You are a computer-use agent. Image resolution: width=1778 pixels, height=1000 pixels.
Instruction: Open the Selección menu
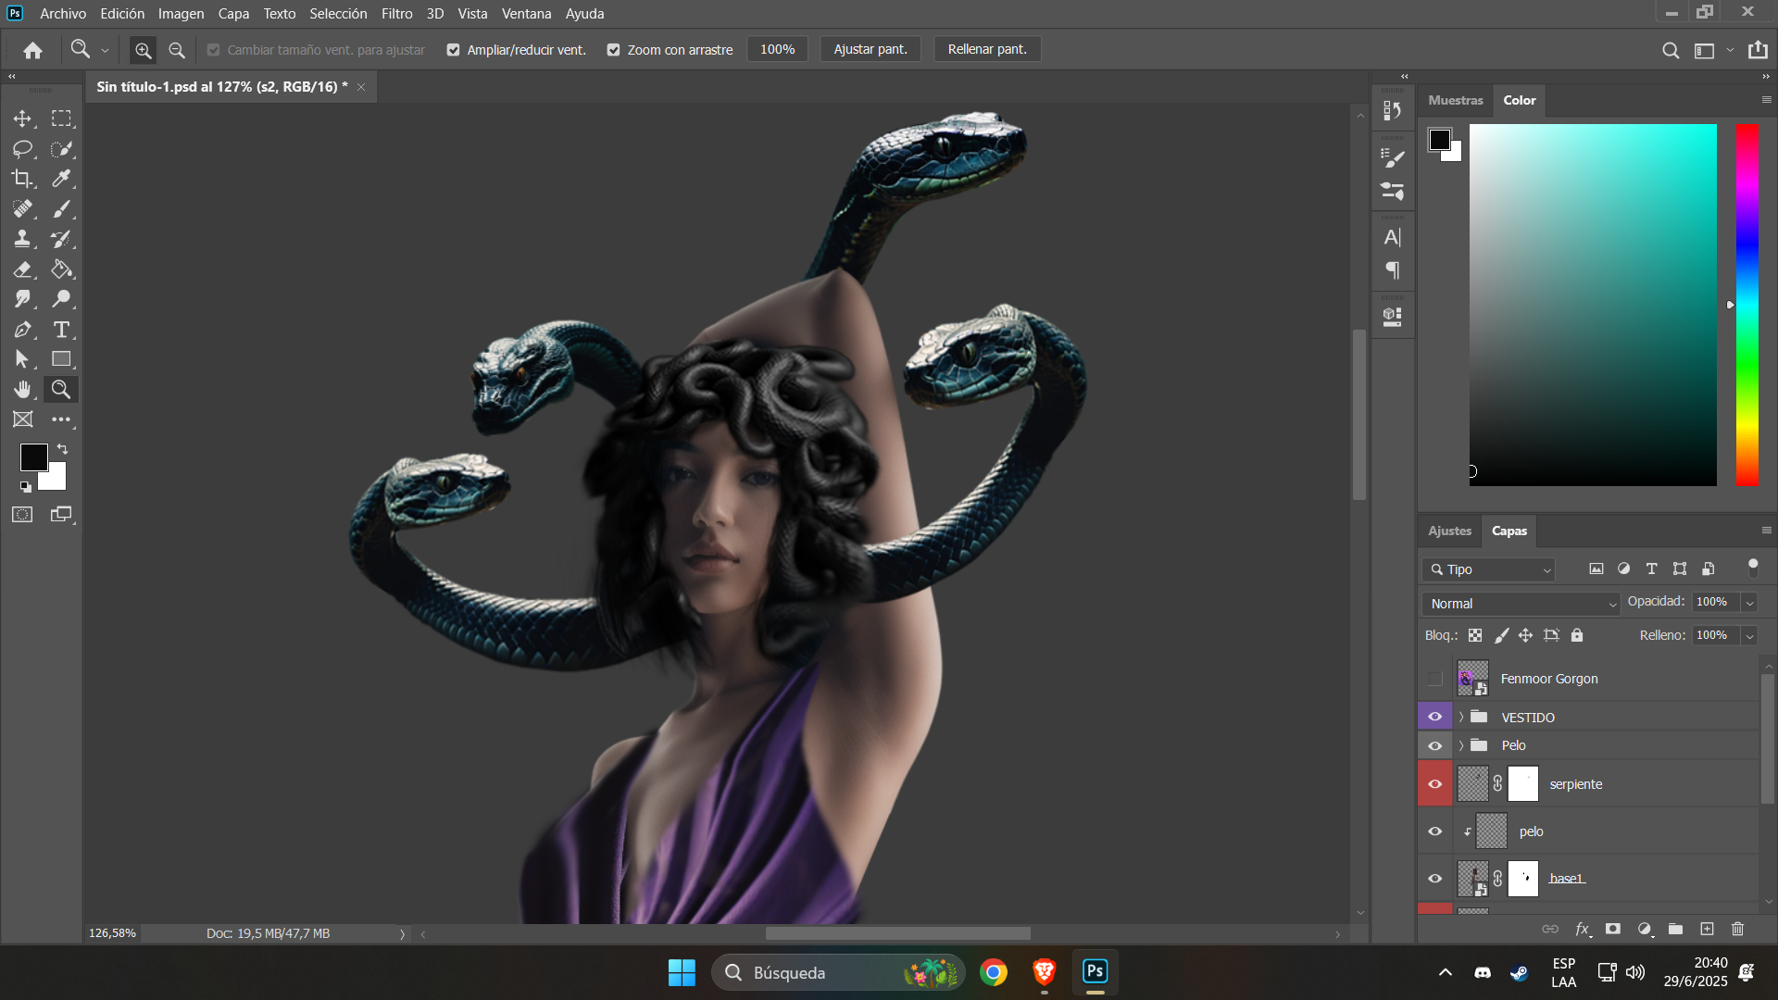338,14
